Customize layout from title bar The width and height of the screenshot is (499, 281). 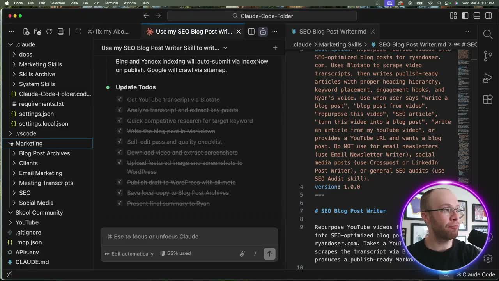pyautogui.click(x=453, y=16)
